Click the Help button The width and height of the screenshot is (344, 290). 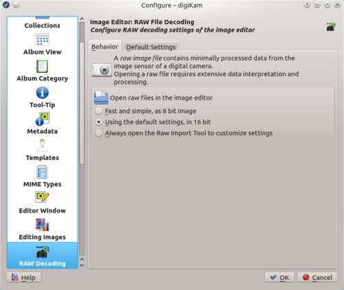click(24, 278)
